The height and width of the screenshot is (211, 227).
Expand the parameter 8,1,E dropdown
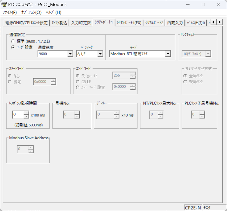(100, 54)
